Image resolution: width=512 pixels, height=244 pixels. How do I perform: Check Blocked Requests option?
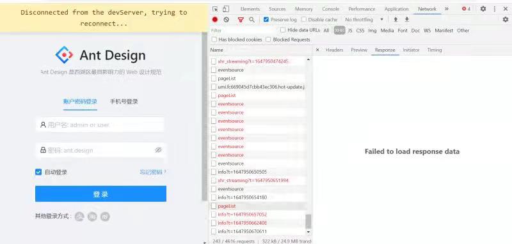click(x=268, y=40)
